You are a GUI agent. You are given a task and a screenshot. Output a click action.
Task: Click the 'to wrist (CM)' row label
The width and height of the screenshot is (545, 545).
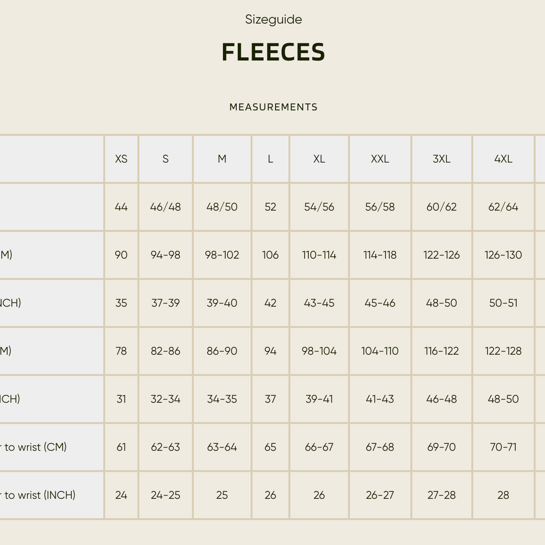coord(35,447)
